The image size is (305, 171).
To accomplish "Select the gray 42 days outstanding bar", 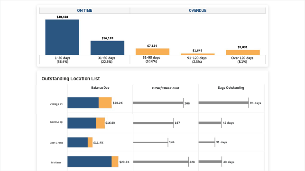I will 210,123.
